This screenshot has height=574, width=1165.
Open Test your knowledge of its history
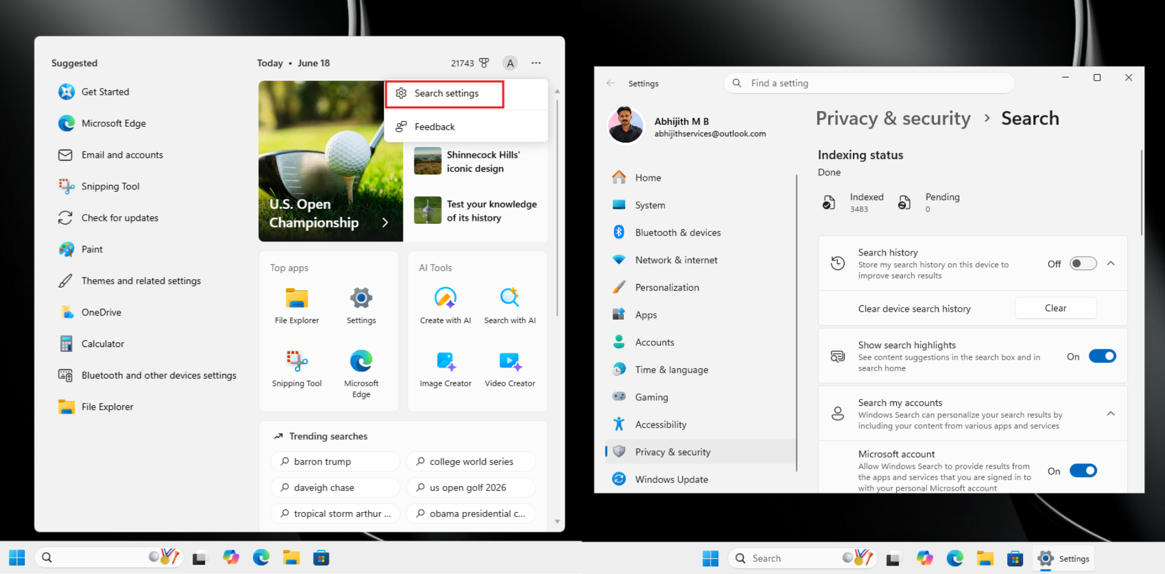(475, 211)
